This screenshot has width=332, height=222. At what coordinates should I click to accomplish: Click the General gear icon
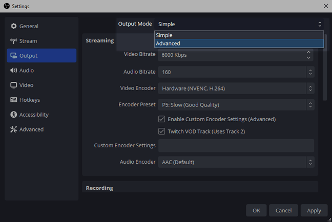click(x=14, y=26)
